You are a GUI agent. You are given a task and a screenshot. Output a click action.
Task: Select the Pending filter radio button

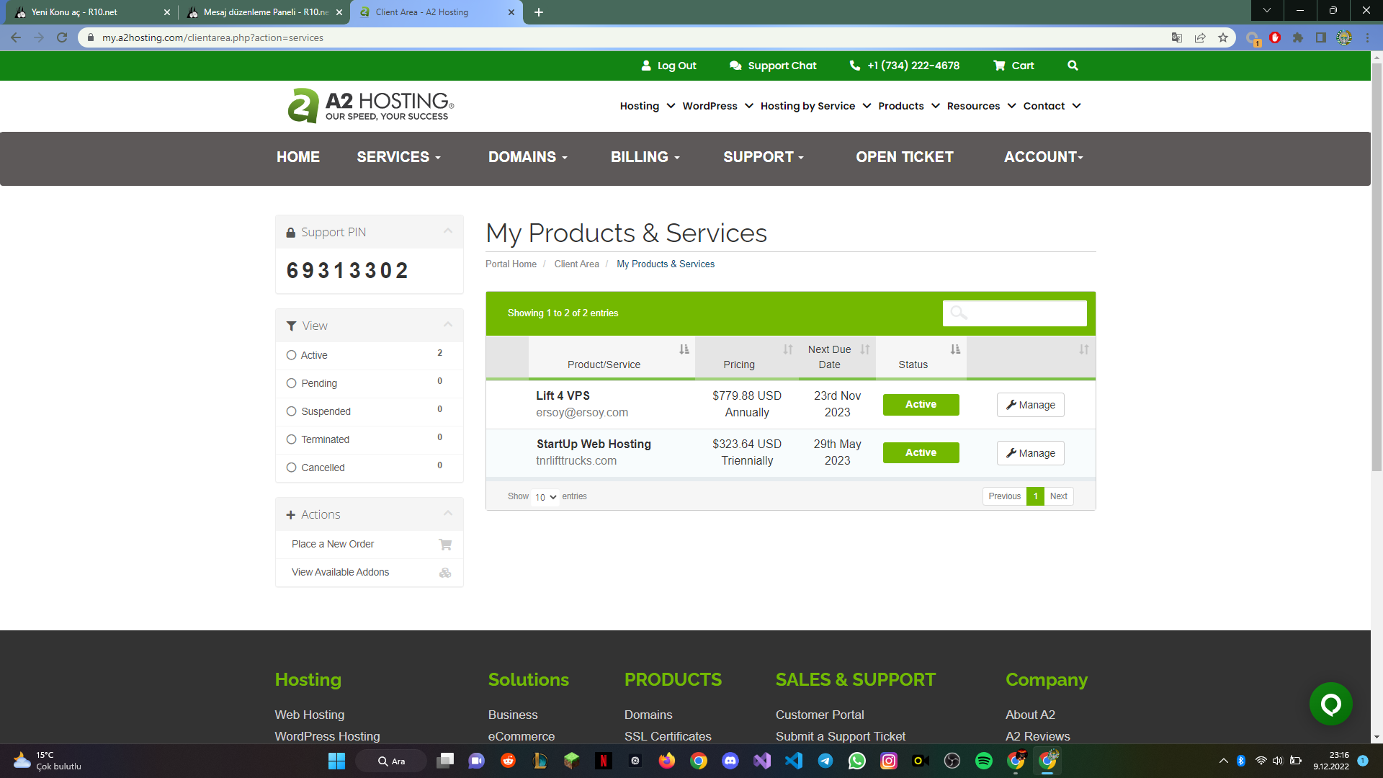(292, 383)
